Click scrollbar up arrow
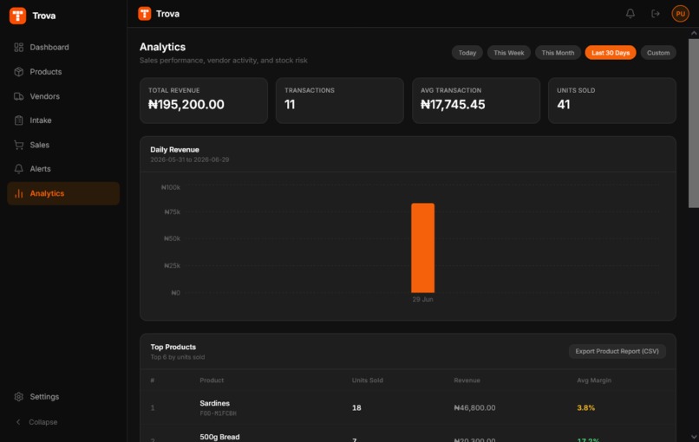Image resolution: width=699 pixels, height=442 pixels. pos(694,34)
